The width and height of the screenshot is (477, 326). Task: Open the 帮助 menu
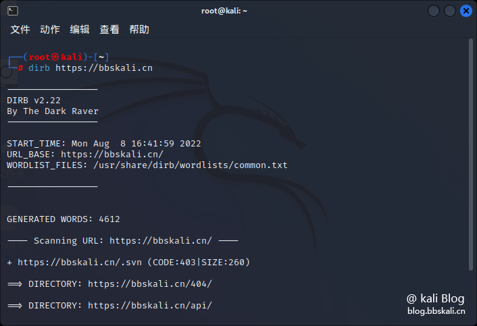click(139, 30)
